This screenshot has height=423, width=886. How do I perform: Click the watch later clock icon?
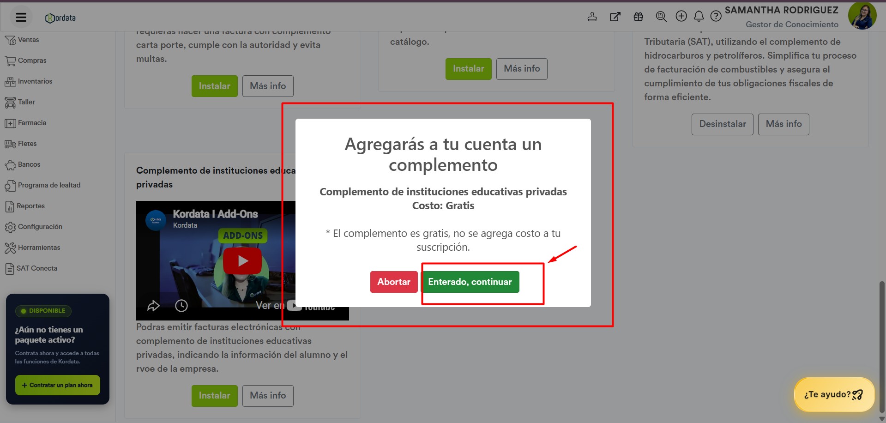coord(181,306)
